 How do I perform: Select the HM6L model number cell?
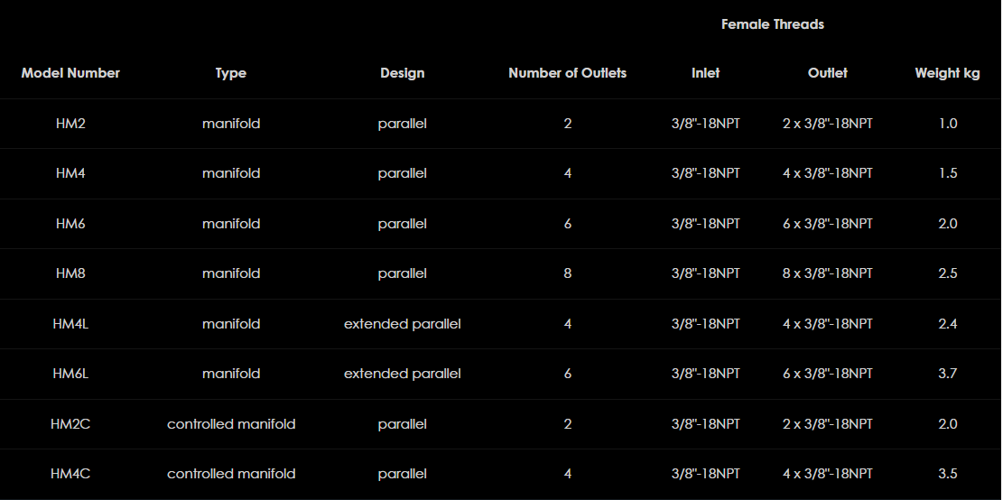coord(70,374)
